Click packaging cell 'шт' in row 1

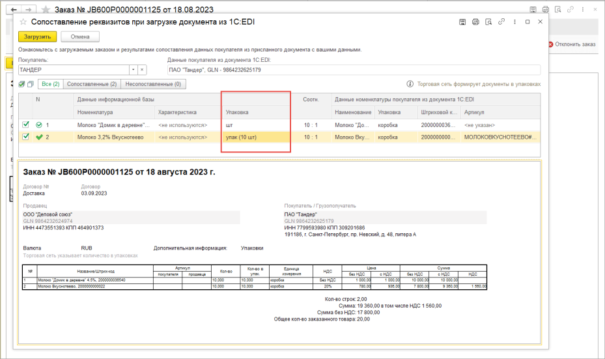point(256,125)
